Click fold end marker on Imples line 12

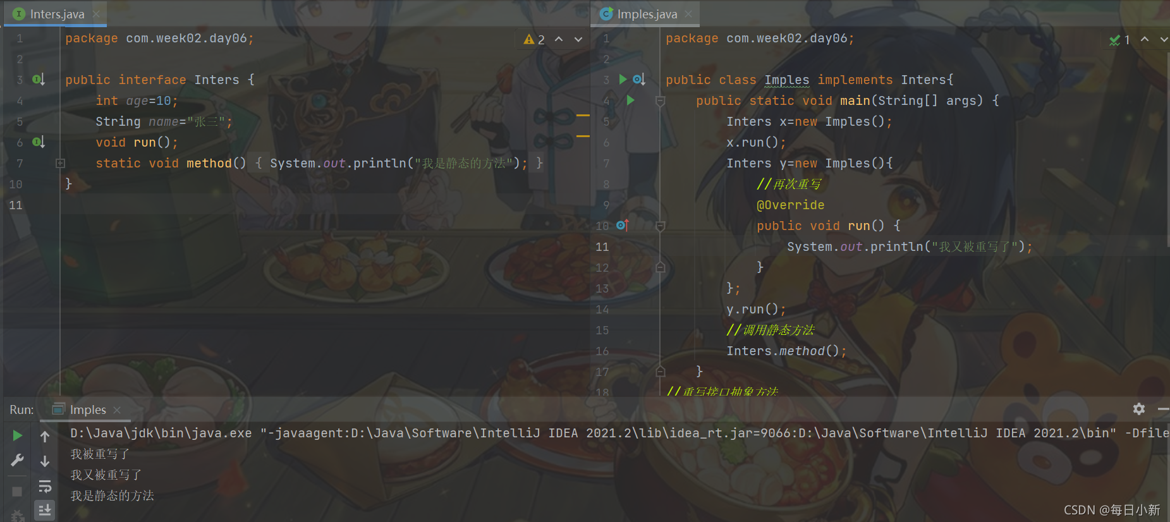[x=660, y=267]
